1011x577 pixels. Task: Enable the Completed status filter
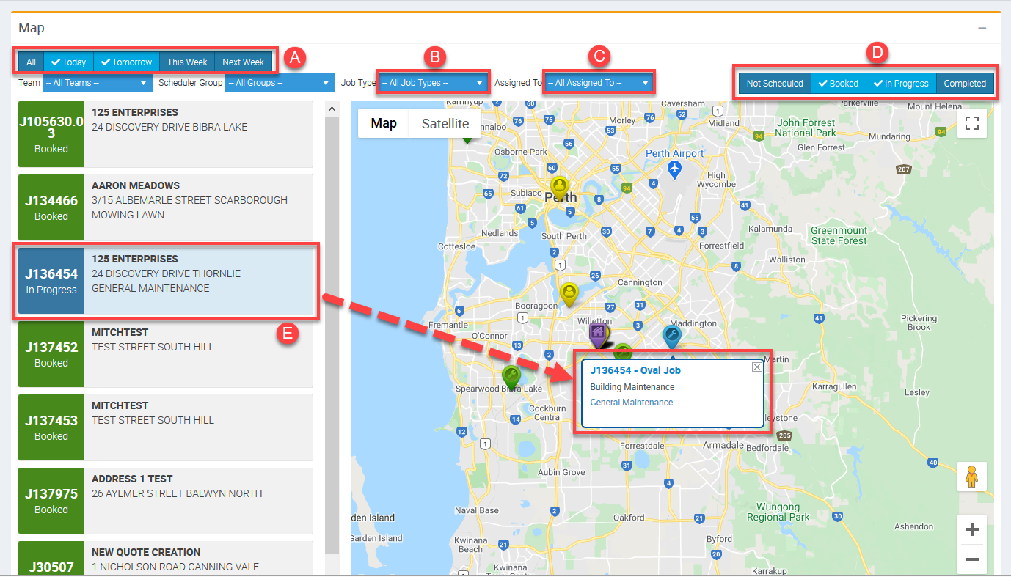pyautogui.click(x=965, y=84)
